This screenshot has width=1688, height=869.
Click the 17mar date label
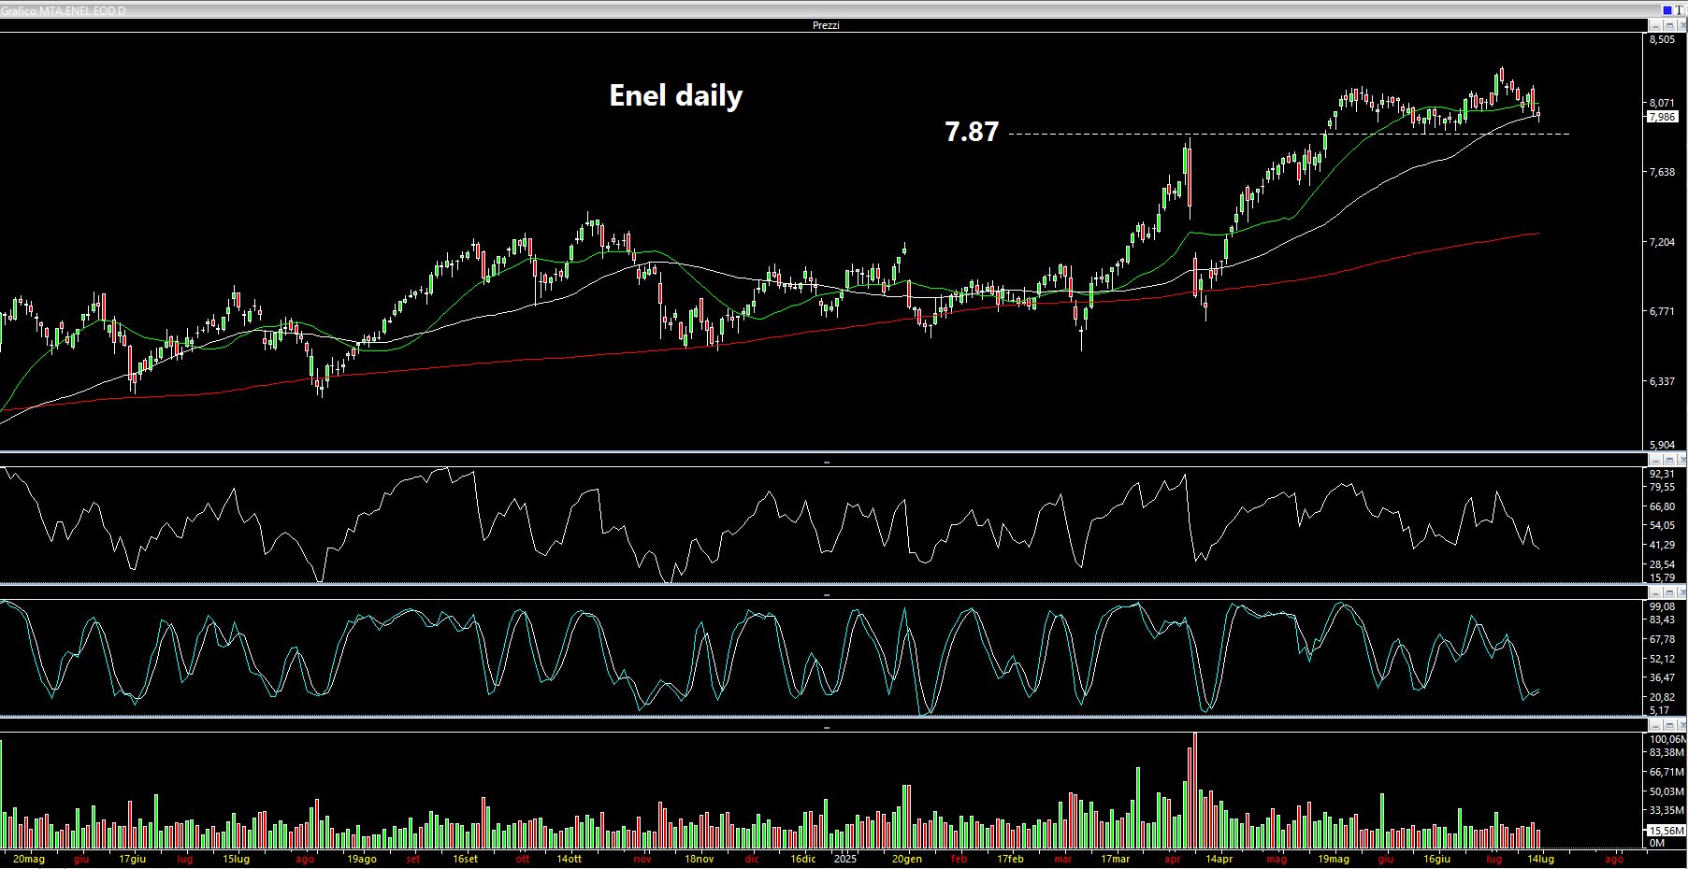(x=1115, y=859)
